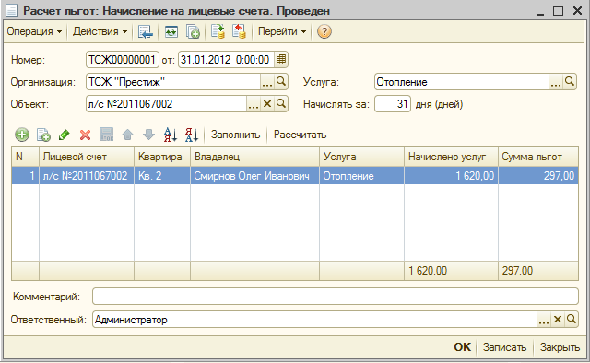Edit the current row with pencil icon

click(65, 135)
